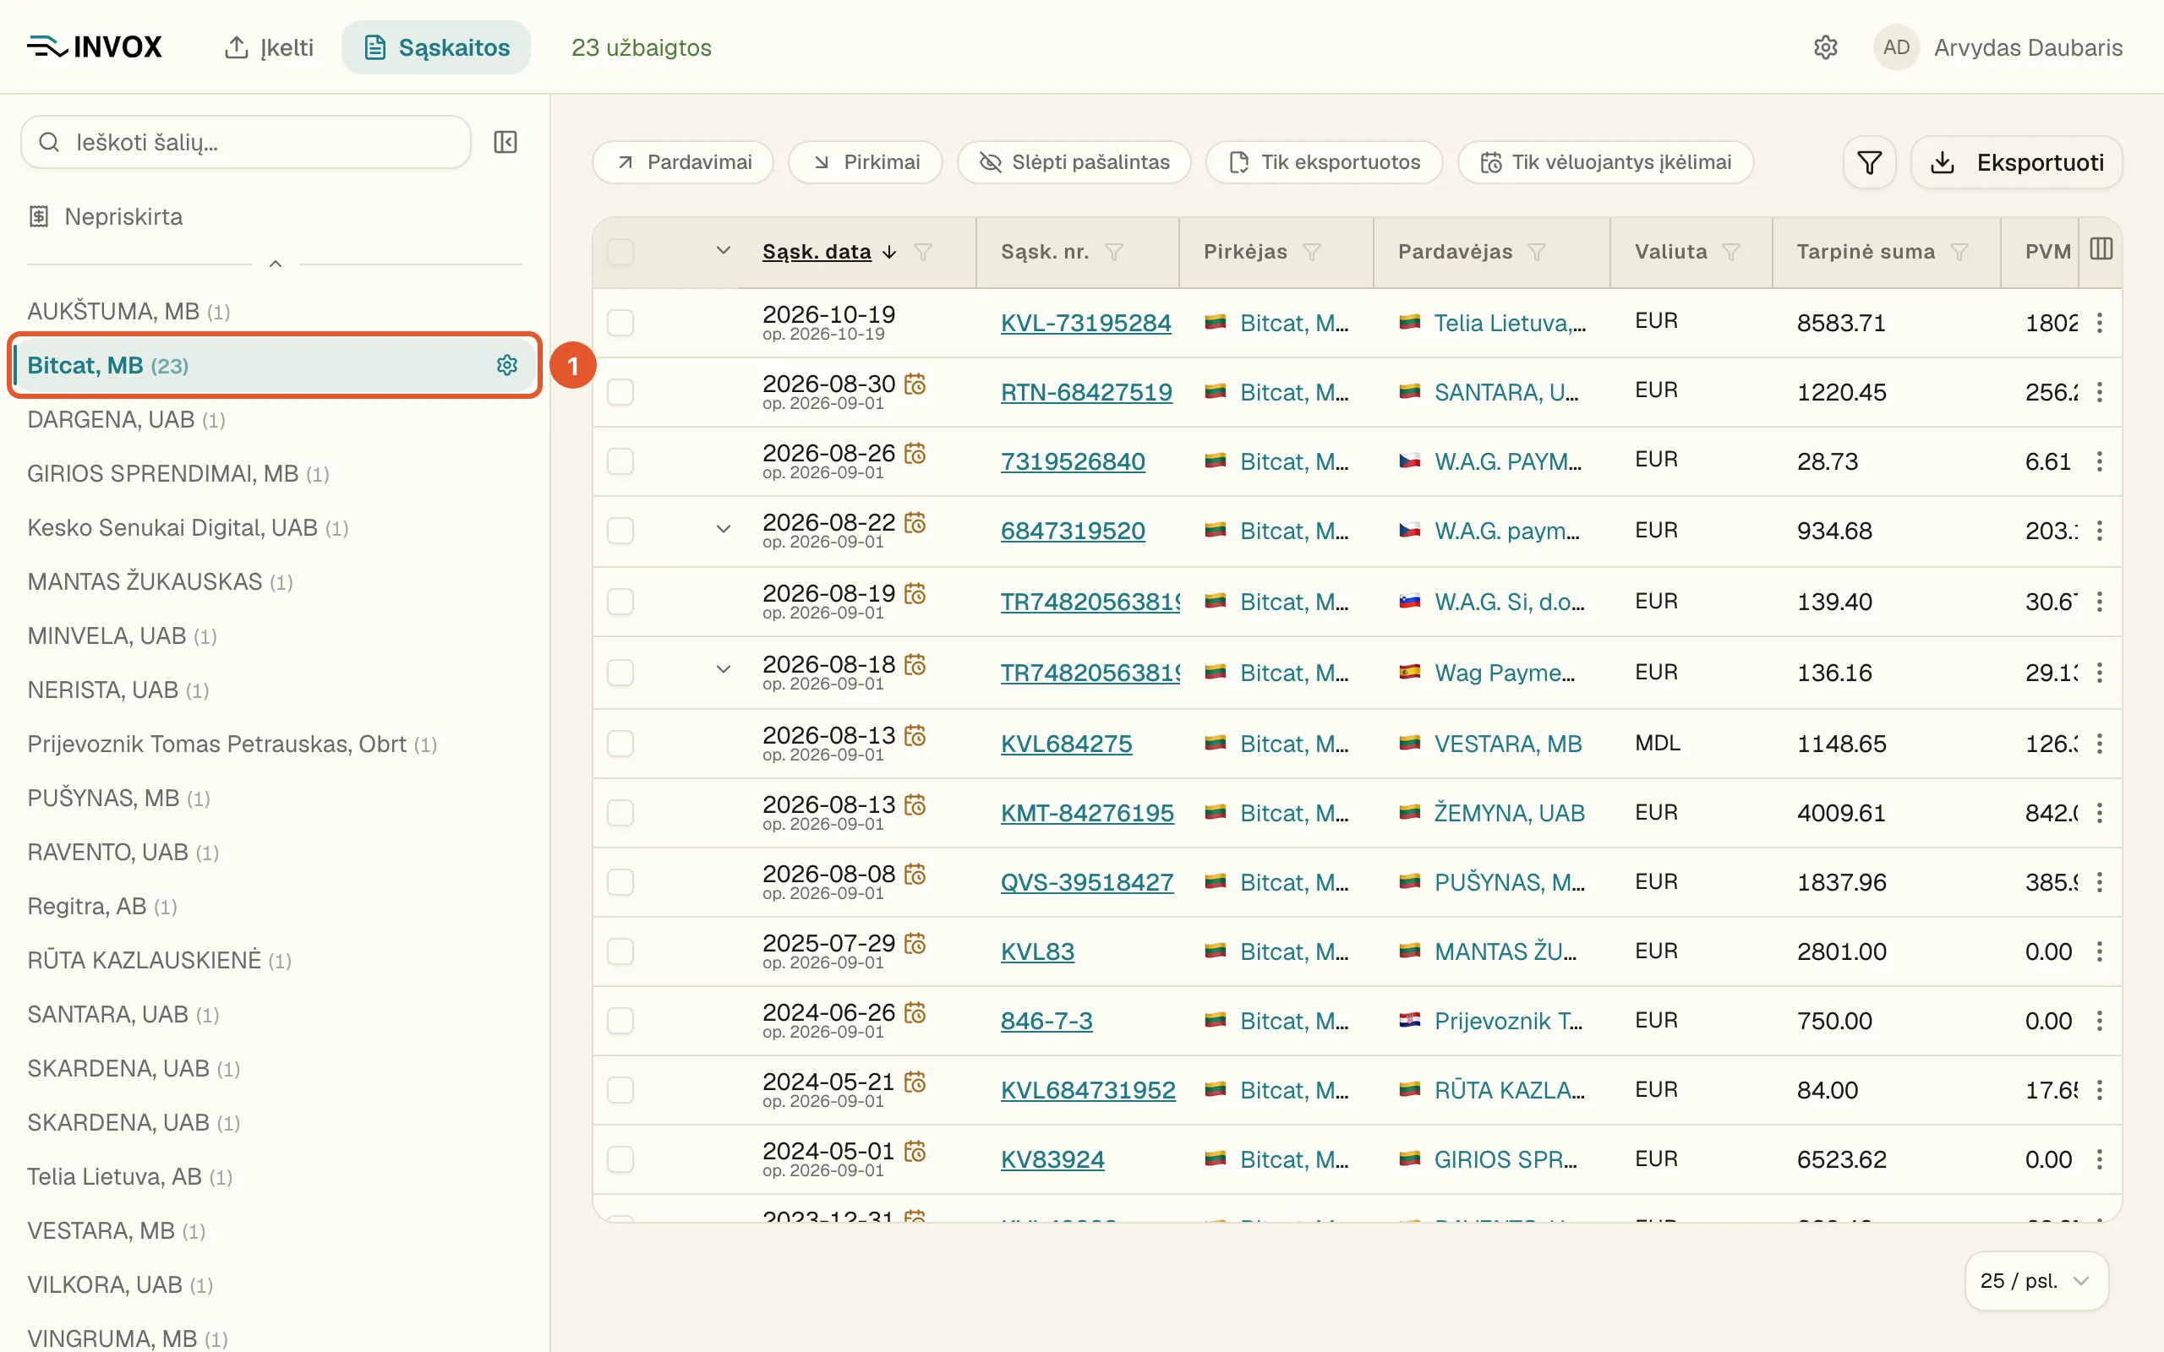
Task: Click the Eksportuoti button
Action: [x=2016, y=163]
